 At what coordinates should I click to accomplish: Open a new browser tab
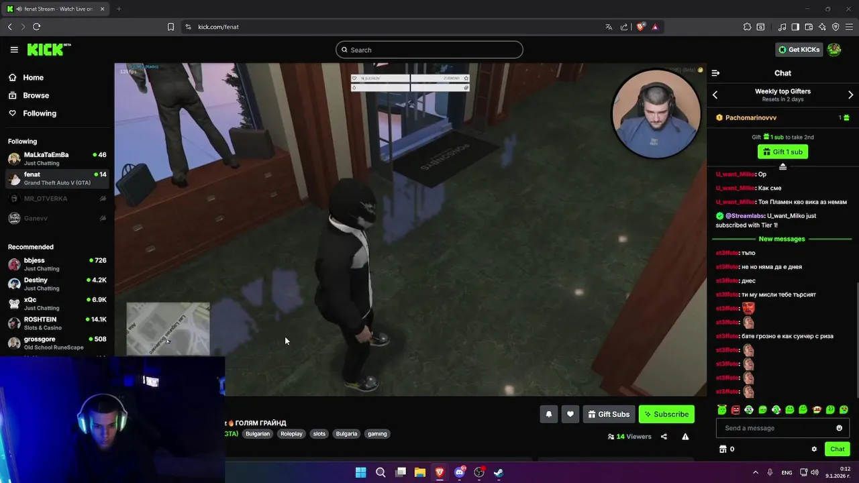(x=119, y=9)
